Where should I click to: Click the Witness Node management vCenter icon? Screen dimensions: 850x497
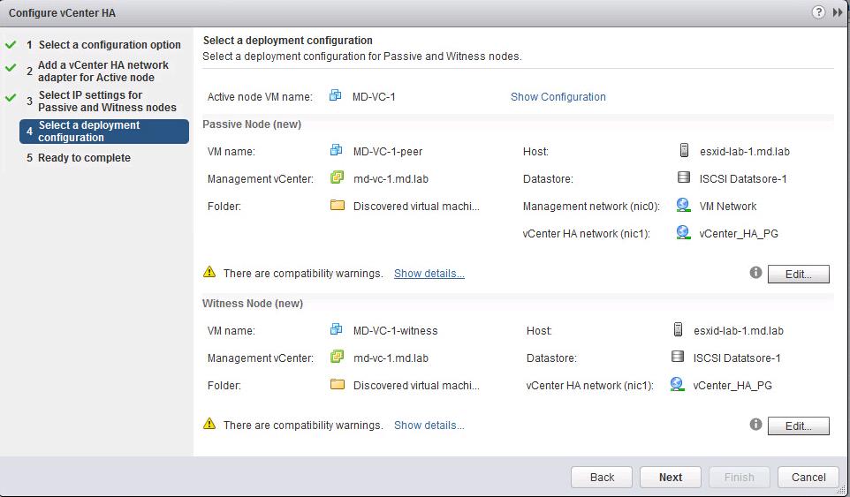337,357
